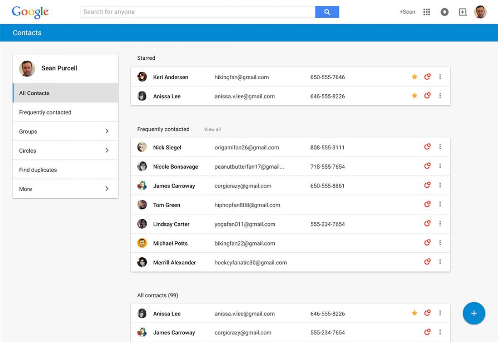Open more options menu for Michael Potts
The height and width of the screenshot is (342, 498).
point(440,243)
